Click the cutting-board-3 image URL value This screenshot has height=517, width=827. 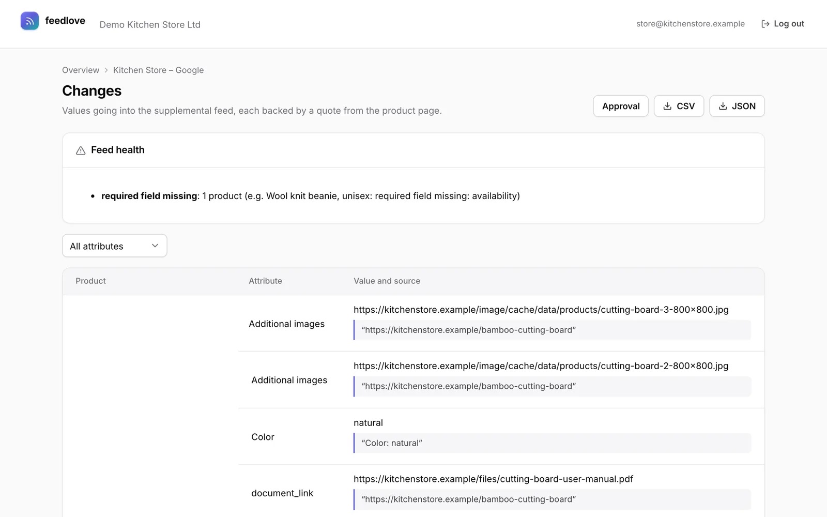coord(541,310)
